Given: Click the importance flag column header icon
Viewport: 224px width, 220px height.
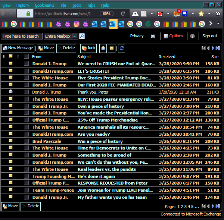Looking at the screenshot, I should click(4, 57).
